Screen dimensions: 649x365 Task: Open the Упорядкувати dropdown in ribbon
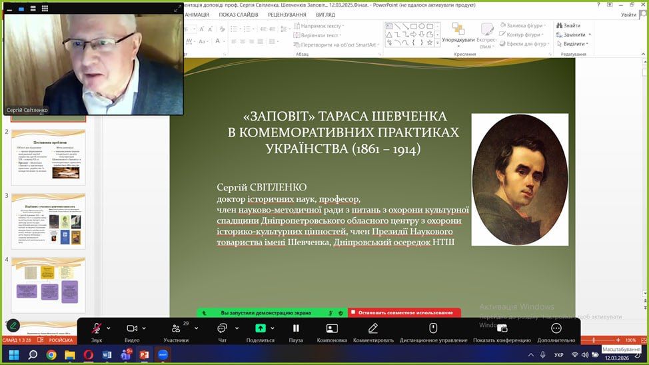tap(458, 39)
